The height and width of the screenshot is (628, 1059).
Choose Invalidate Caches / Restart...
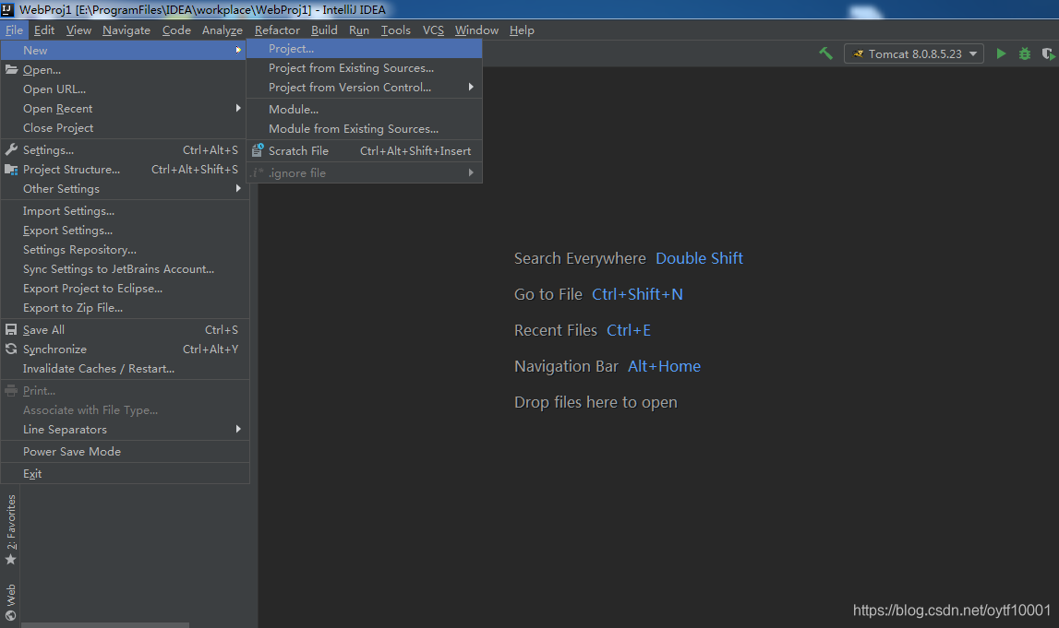[125, 368]
